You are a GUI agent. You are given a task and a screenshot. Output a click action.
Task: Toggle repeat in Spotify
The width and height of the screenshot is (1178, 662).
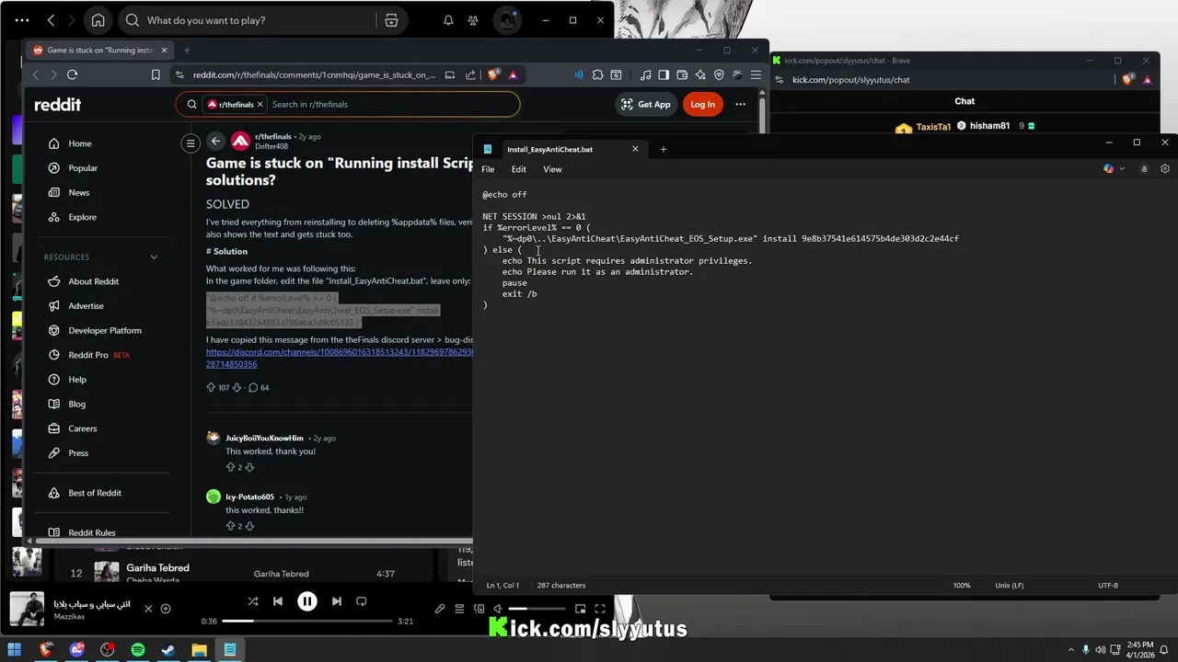[x=362, y=601]
